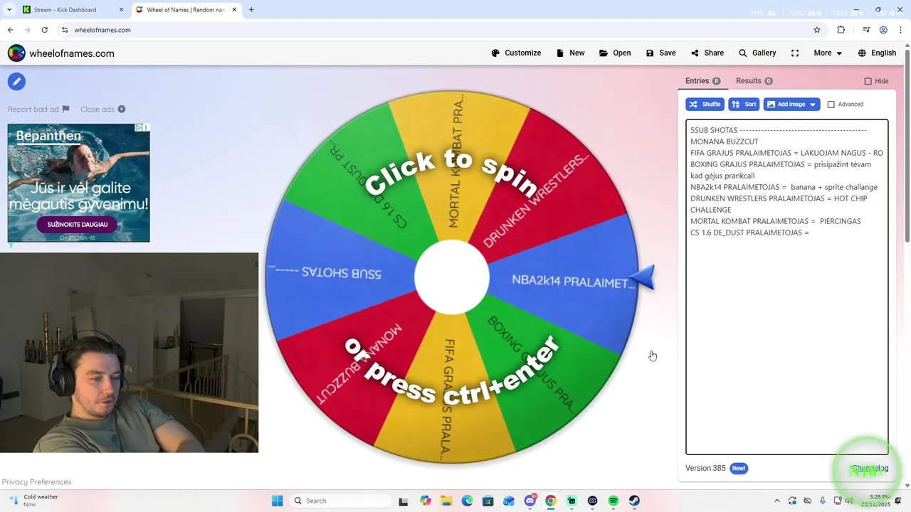View site information icon in address bar
Viewport: 911px width, 512px height.
tap(64, 30)
